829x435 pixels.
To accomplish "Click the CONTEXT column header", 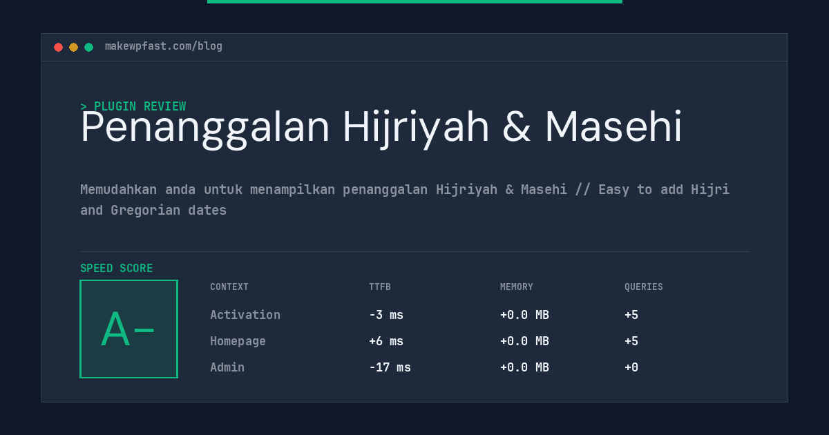I will pyautogui.click(x=229, y=287).
